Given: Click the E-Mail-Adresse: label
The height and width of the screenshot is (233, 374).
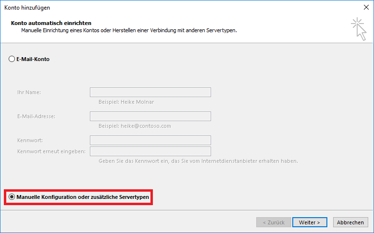Looking at the screenshot, I should [36, 116].
